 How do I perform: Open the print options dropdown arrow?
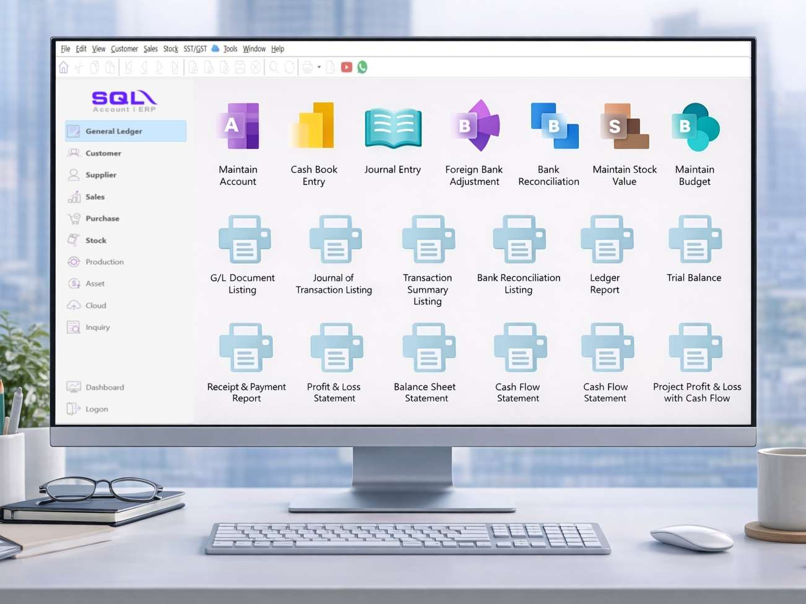click(318, 67)
